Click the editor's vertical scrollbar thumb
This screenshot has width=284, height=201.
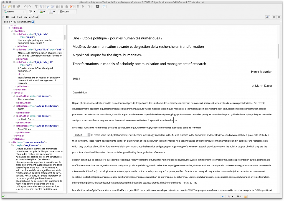tap(278, 51)
